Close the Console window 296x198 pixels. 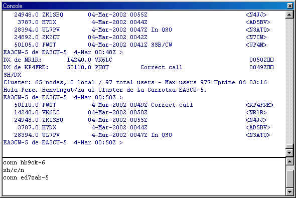(290, 6)
